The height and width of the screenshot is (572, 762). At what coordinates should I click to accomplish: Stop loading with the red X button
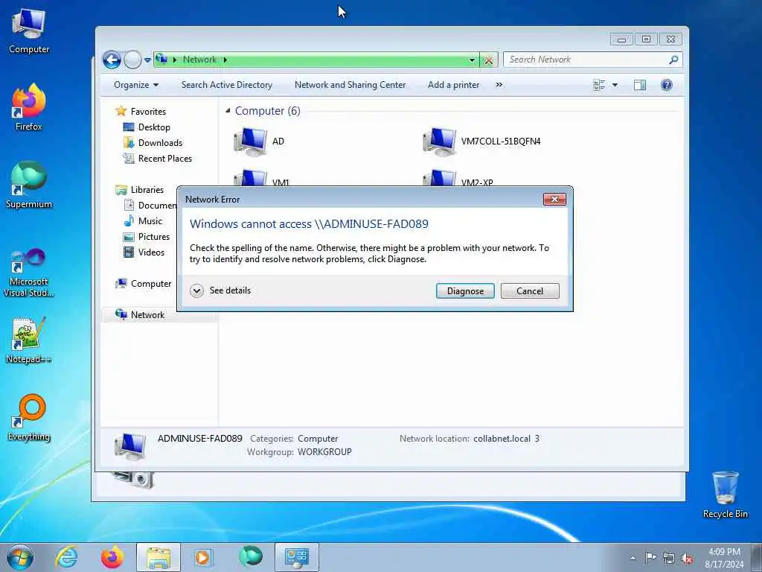(488, 60)
